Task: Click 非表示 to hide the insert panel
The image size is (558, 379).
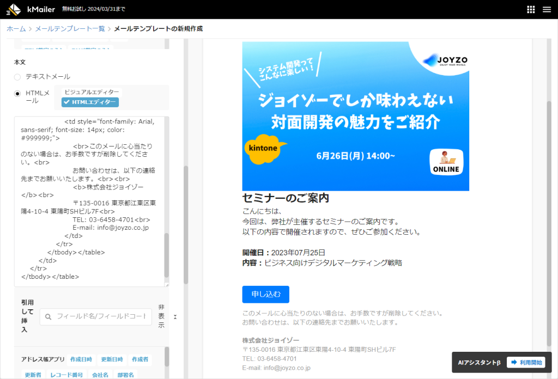Action: pyautogui.click(x=161, y=316)
